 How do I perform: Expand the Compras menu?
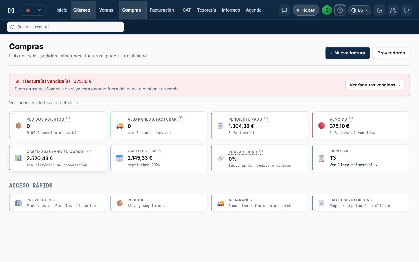click(133, 10)
